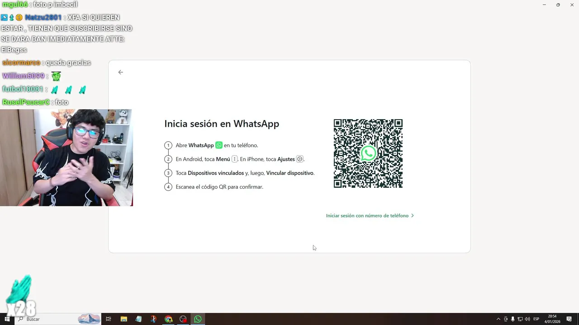
Task: Click 'Escanea el código QR para confirmar' text
Action: 219,187
